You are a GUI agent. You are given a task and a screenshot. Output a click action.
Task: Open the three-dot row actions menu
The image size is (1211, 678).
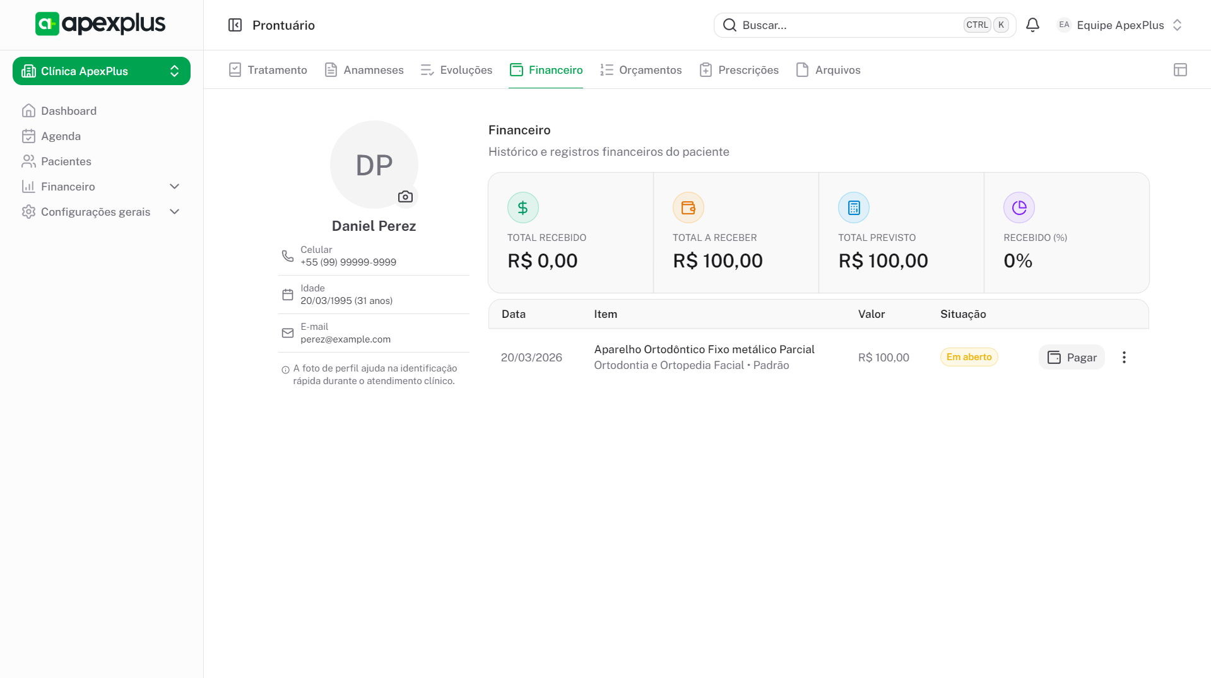pyautogui.click(x=1124, y=358)
